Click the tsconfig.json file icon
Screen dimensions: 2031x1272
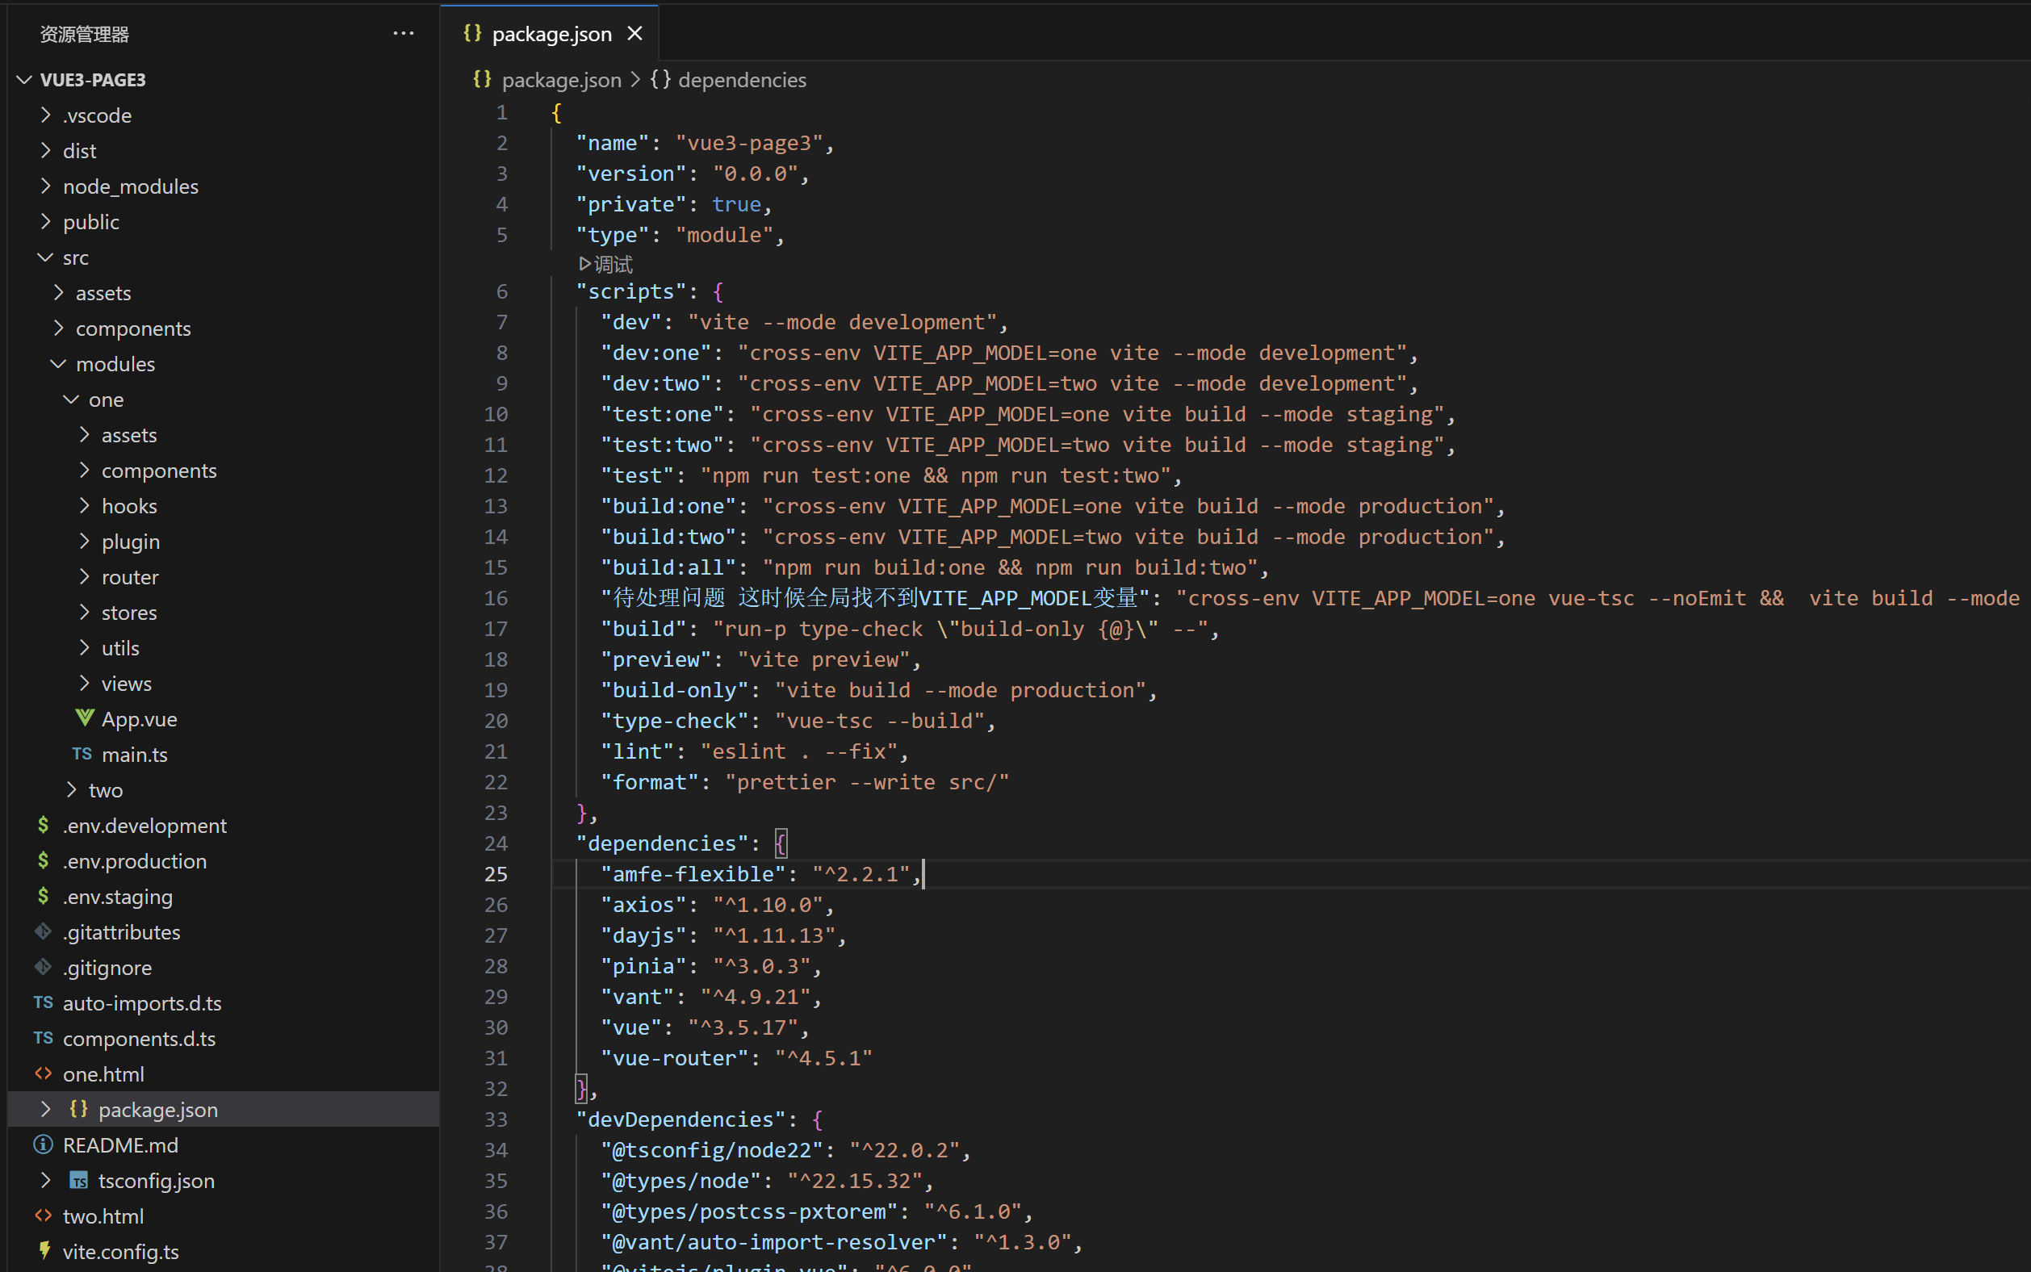(78, 1180)
